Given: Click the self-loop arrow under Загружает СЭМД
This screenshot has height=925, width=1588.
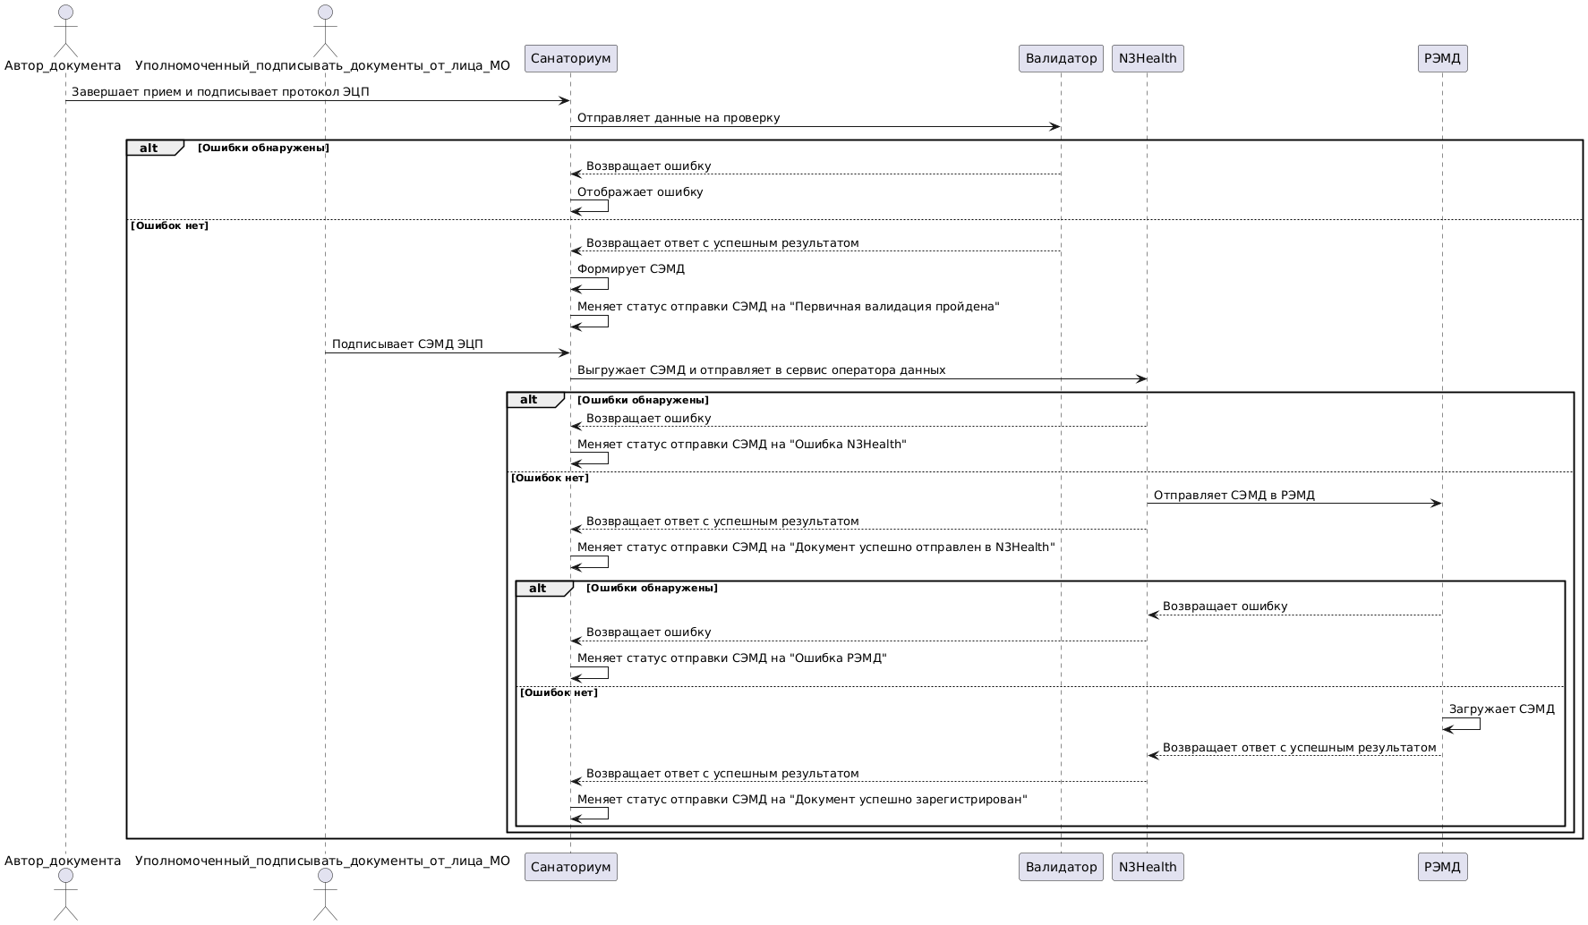Looking at the screenshot, I should click(1462, 724).
